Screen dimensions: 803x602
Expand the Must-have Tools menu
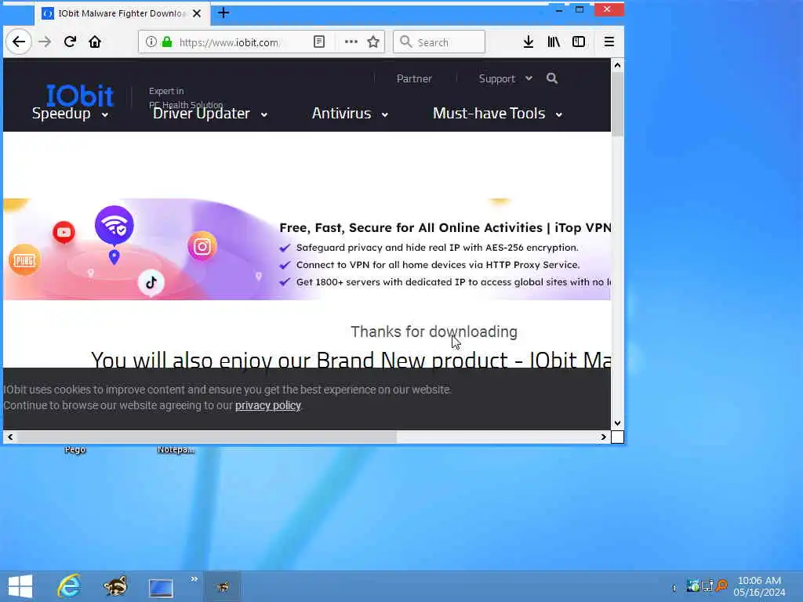point(498,113)
